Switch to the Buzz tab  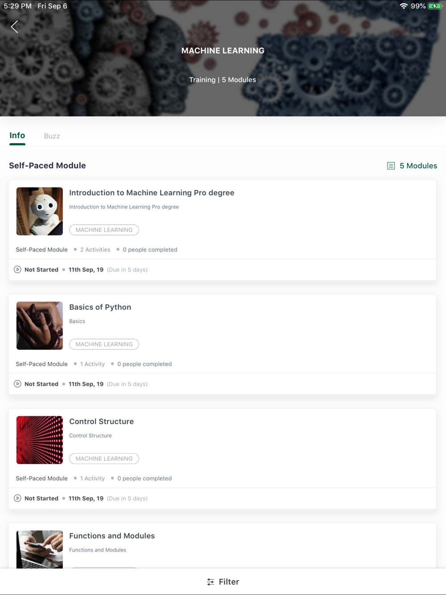tap(52, 136)
